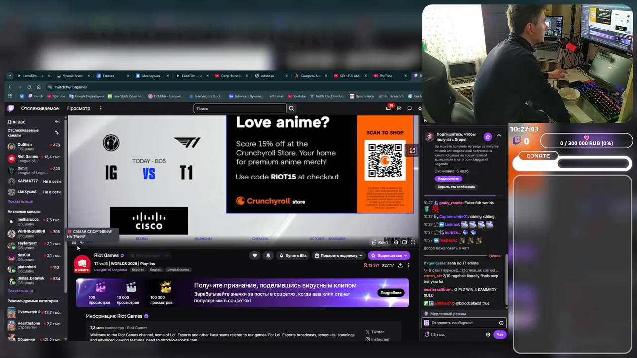Image resolution: width=637 pixels, height=358 pixels.
Task: Open the bookmarks apps grid icon
Action: click(x=10, y=96)
